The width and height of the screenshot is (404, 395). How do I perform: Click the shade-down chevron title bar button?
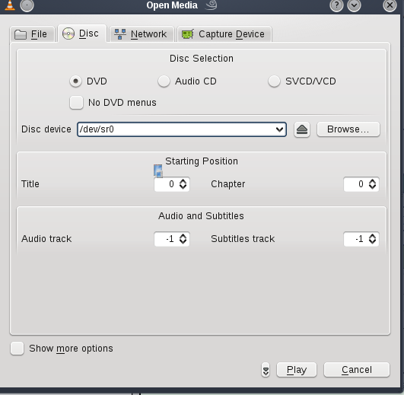coord(354,5)
